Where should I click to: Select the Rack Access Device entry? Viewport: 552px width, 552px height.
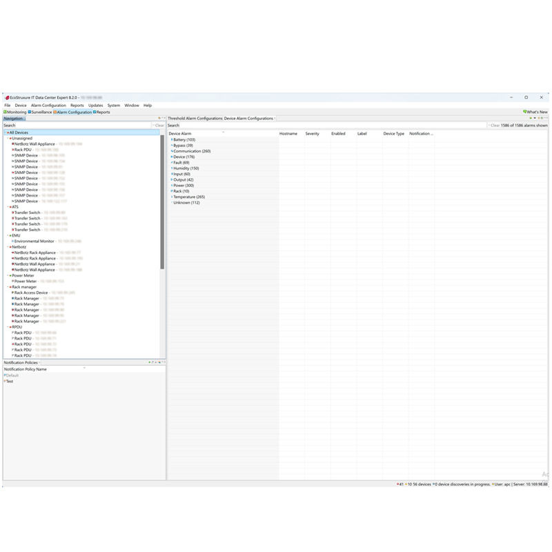31,293
